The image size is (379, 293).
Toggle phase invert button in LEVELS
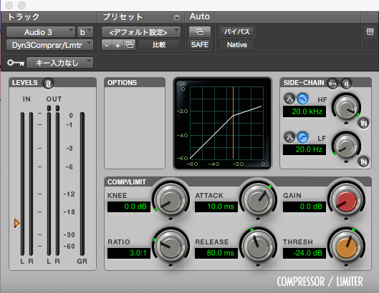point(48,84)
